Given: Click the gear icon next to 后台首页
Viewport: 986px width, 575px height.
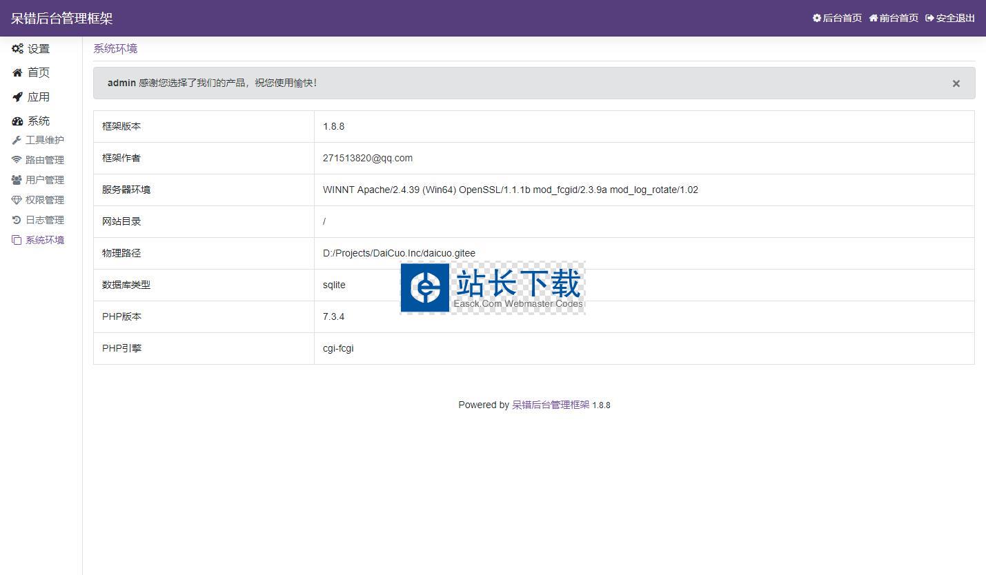Looking at the screenshot, I should click(817, 18).
